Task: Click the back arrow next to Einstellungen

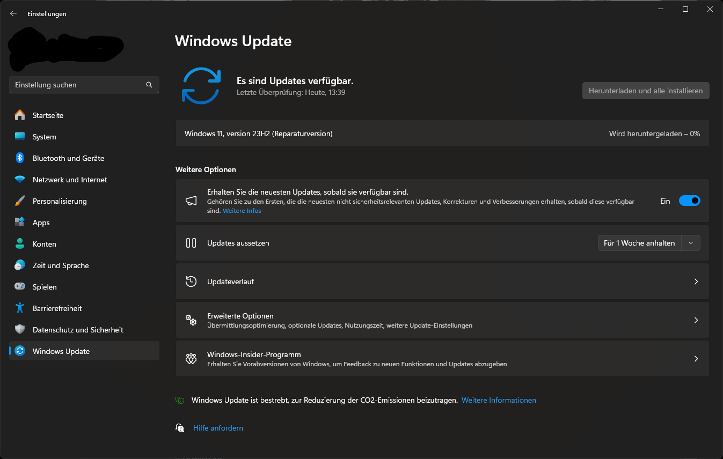Action: point(13,14)
